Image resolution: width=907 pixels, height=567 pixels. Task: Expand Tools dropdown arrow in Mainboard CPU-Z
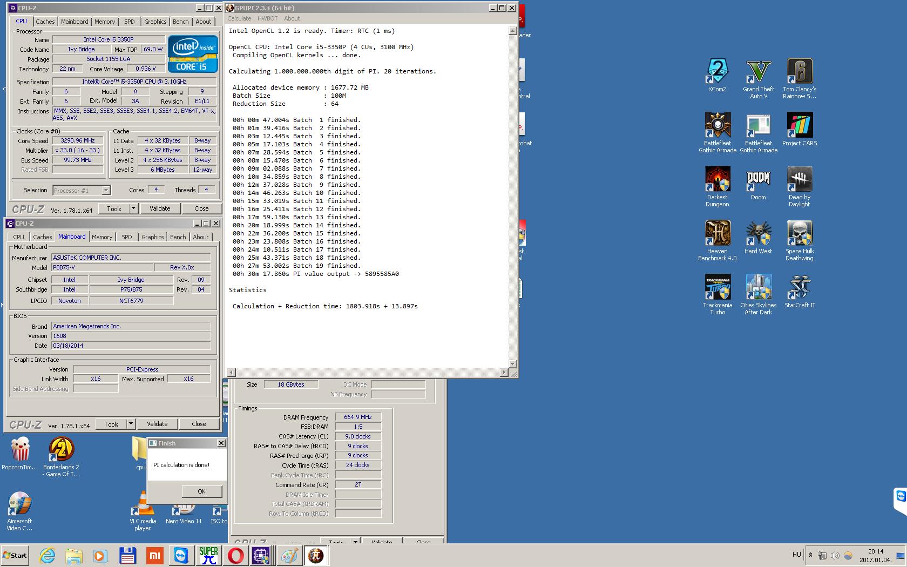pyautogui.click(x=131, y=424)
